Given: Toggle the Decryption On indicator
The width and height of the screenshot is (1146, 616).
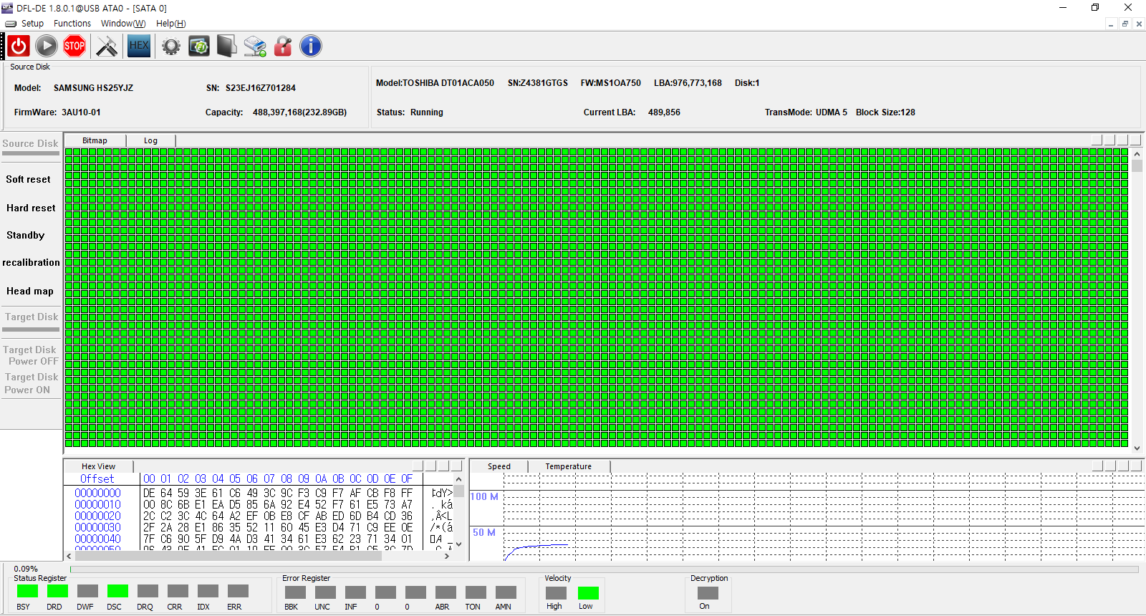Looking at the screenshot, I should tap(708, 593).
